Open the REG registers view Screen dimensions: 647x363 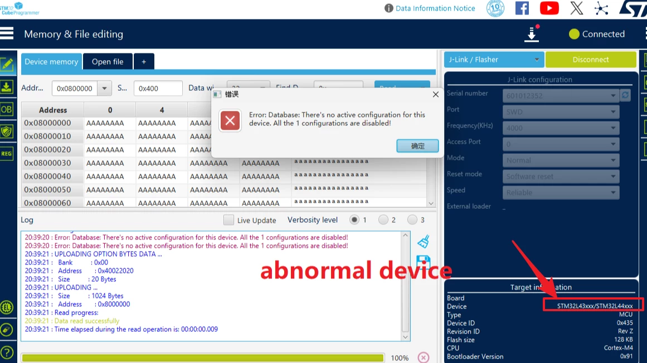(7, 154)
